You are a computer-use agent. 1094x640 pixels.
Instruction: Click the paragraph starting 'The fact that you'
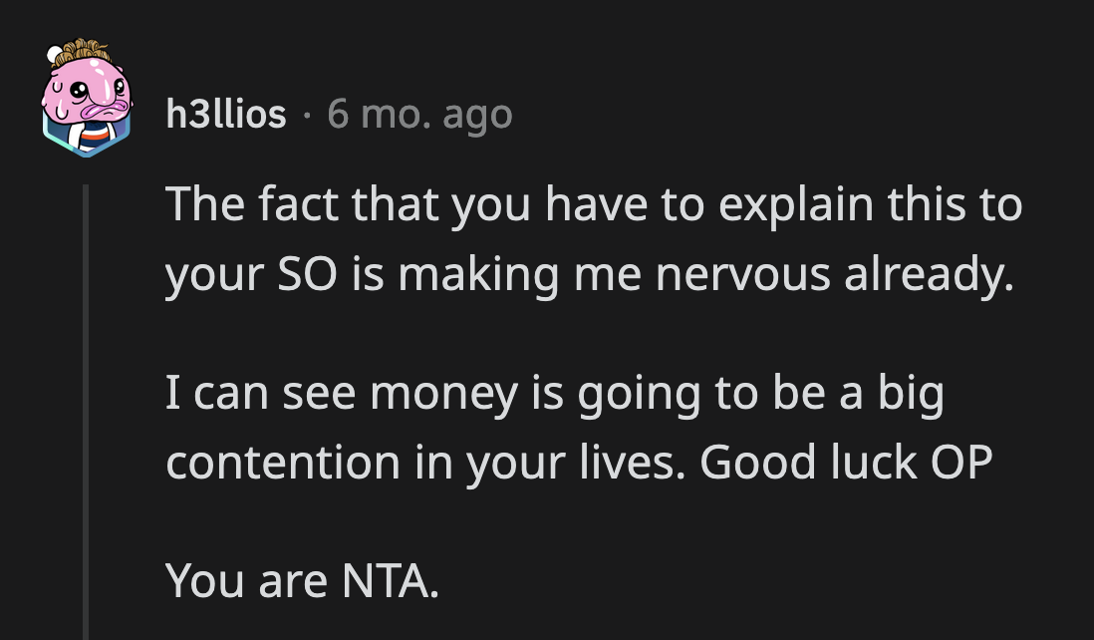click(593, 239)
